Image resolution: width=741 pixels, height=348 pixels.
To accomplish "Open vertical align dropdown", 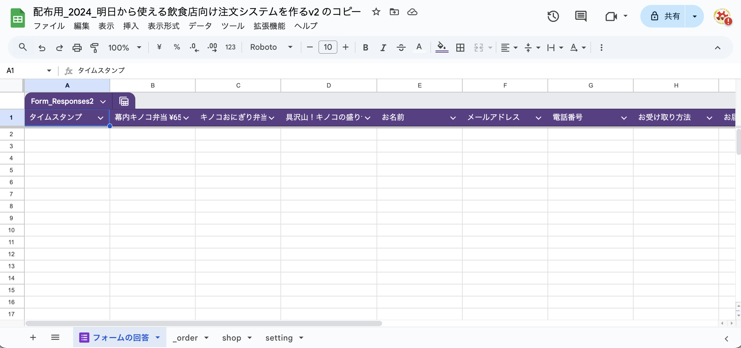I will 533,47.
